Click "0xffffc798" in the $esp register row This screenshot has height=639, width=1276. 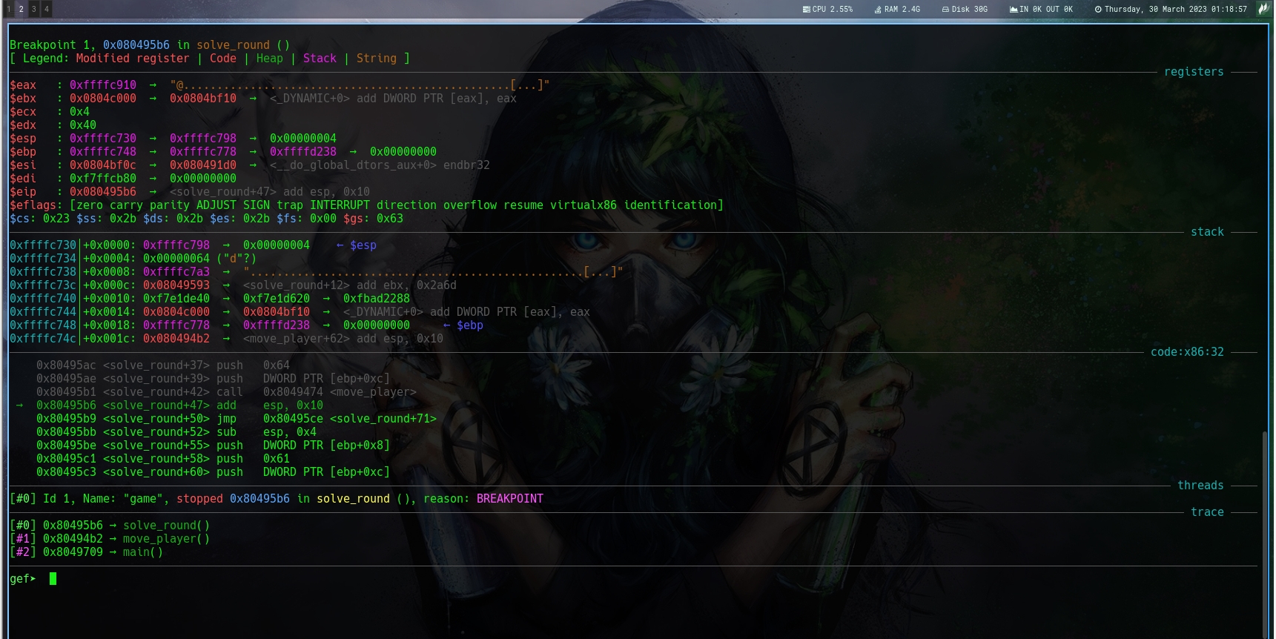click(x=203, y=138)
